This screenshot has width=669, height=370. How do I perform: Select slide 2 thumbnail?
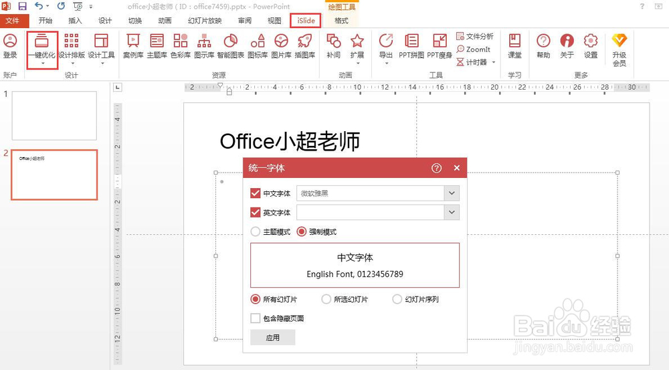pyautogui.click(x=54, y=175)
